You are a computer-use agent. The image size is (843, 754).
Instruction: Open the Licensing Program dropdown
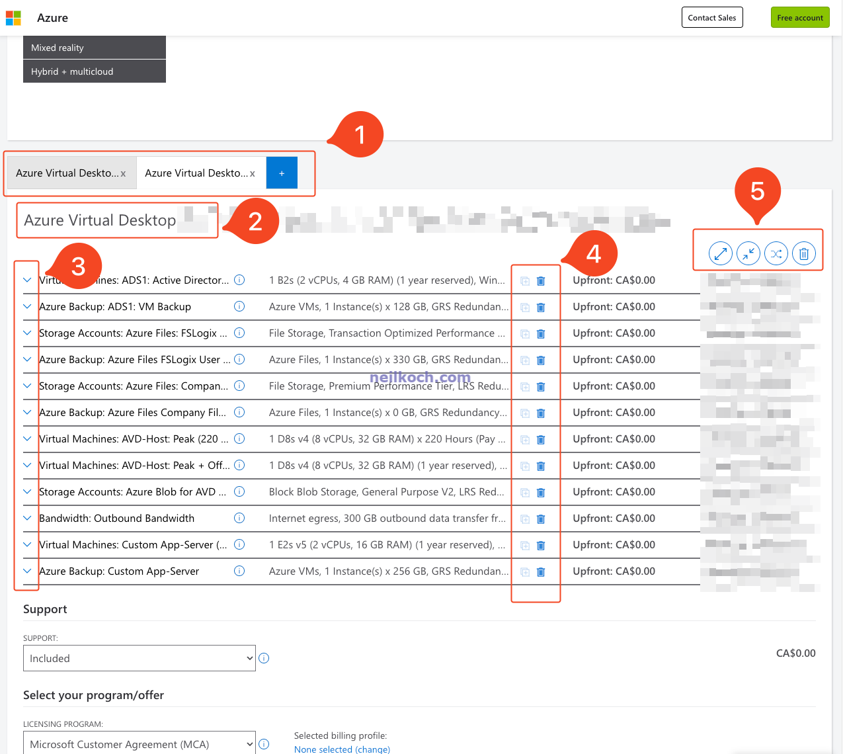click(x=140, y=743)
